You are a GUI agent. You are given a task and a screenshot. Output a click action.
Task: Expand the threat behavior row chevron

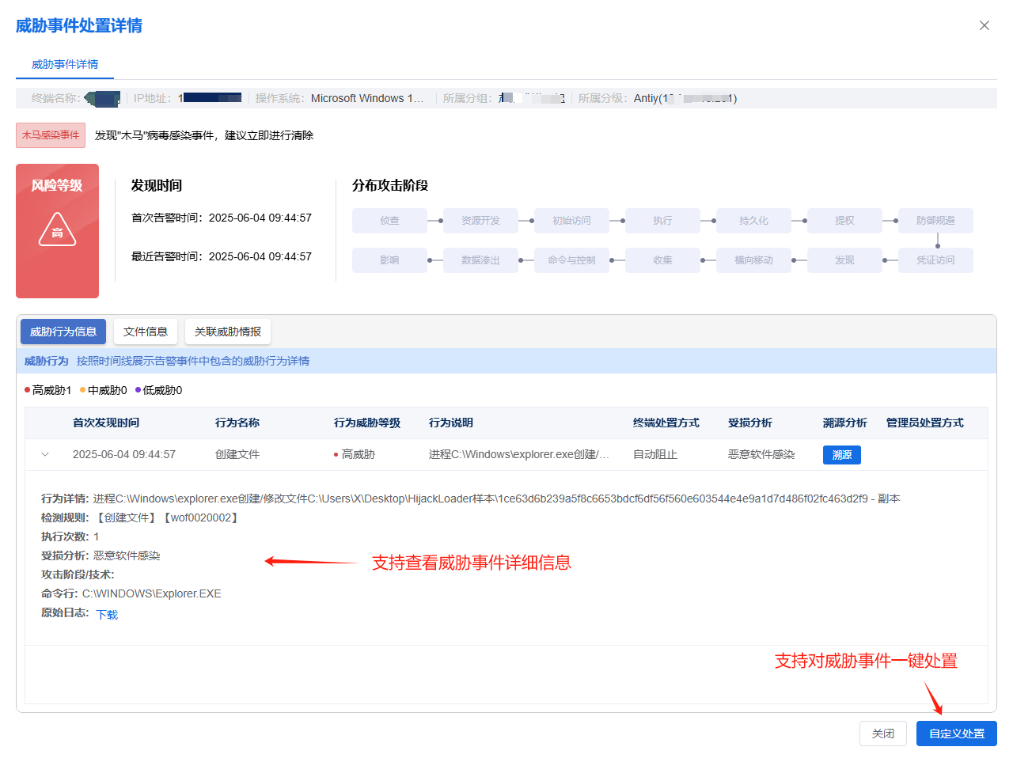point(45,454)
